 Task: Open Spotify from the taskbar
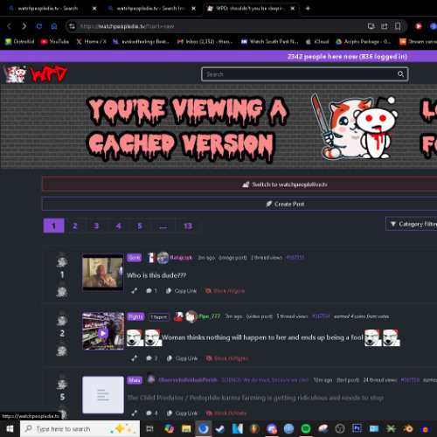point(306,428)
